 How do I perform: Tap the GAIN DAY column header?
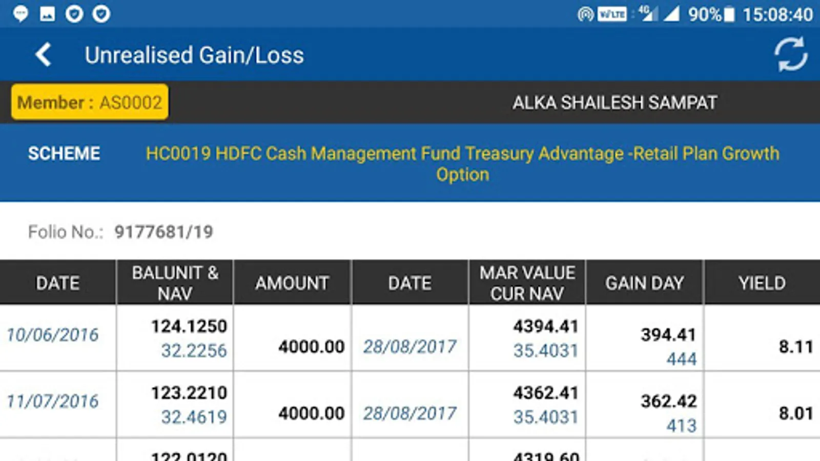(644, 283)
